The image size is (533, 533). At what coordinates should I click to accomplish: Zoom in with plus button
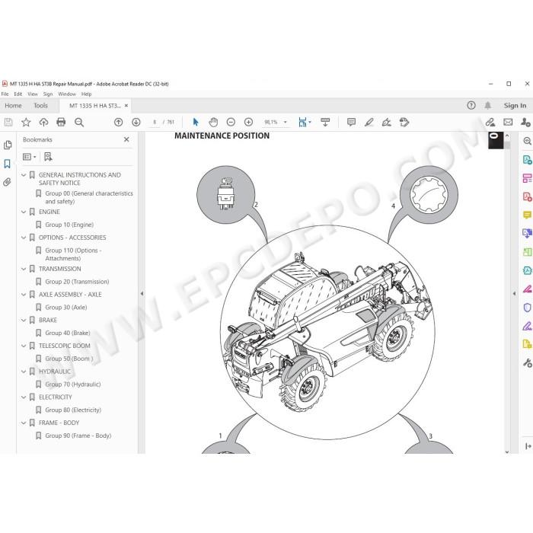pos(248,122)
